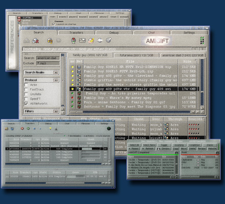Click the small gadget button left of the Downloading bar's rightmost button
Viewport: 225px width, 204px height.
[x=195, y=49]
